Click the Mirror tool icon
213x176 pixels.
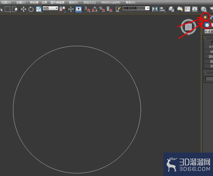click(155, 9)
